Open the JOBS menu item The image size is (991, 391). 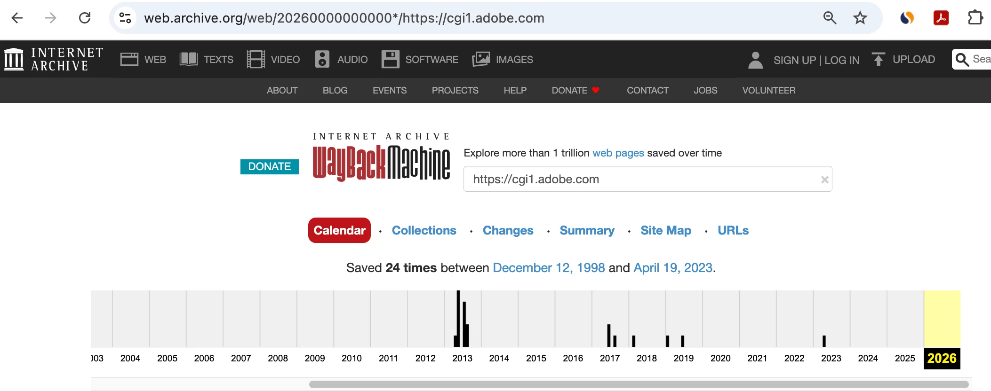705,90
